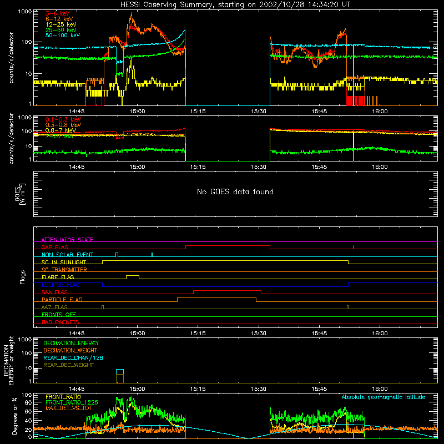
Task: Click the orange 0.3-0.8 MeV legend label
Action: (x=63, y=125)
